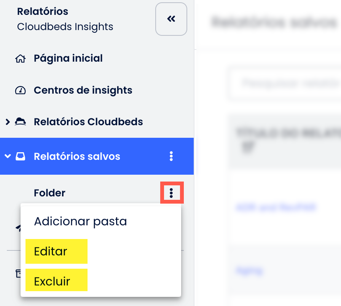
Task: Open the Aging report link
Action: point(249,271)
